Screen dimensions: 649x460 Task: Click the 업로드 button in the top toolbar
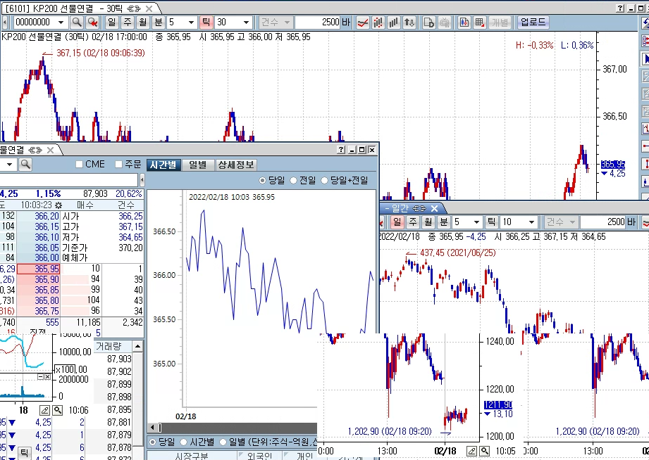pos(532,23)
